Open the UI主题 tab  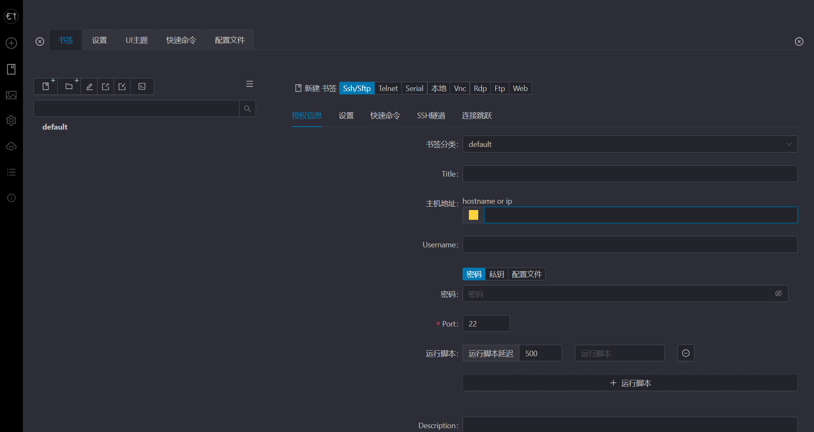click(x=137, y=40)
